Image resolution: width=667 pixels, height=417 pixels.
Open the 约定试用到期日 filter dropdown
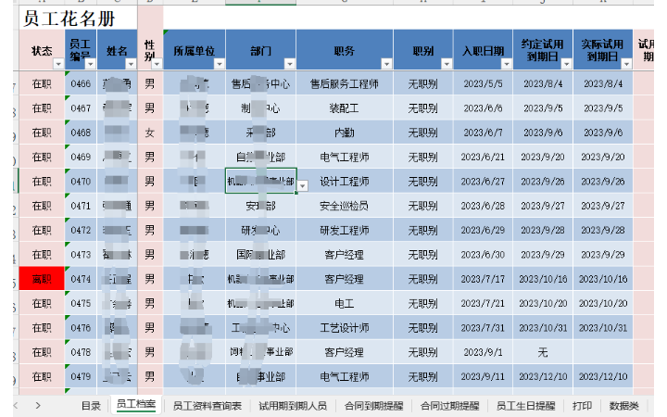pyautogui.click(x=567, y=64)
